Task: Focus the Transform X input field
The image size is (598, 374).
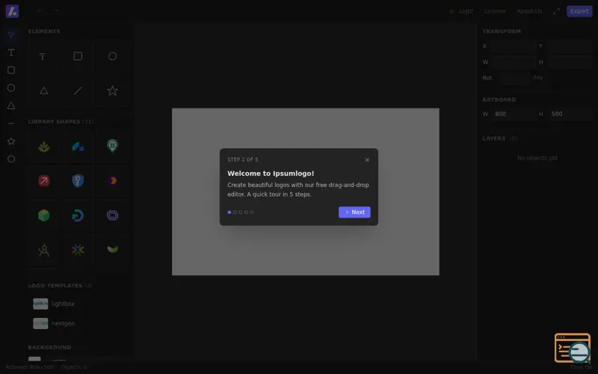Action: point(513,46)
